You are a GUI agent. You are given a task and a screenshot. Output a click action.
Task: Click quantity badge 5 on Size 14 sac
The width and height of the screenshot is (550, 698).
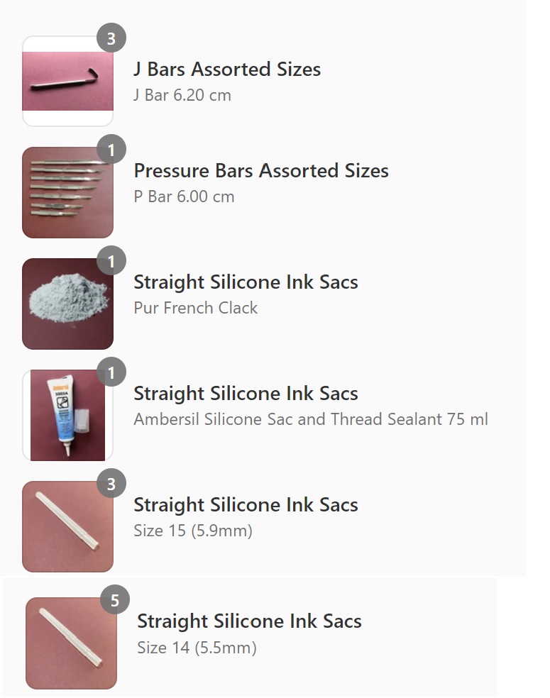(114, 601)
